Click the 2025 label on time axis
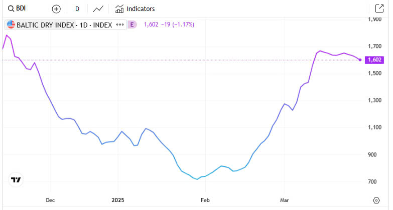This screenshot has width=393, height=210. coord(118,200)
